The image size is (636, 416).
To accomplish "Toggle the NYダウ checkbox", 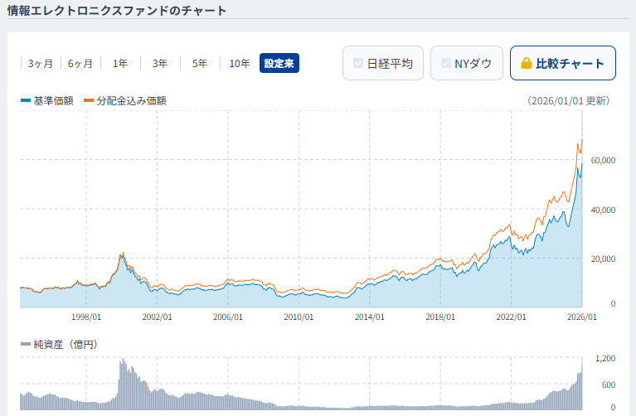I will point(446,63).
